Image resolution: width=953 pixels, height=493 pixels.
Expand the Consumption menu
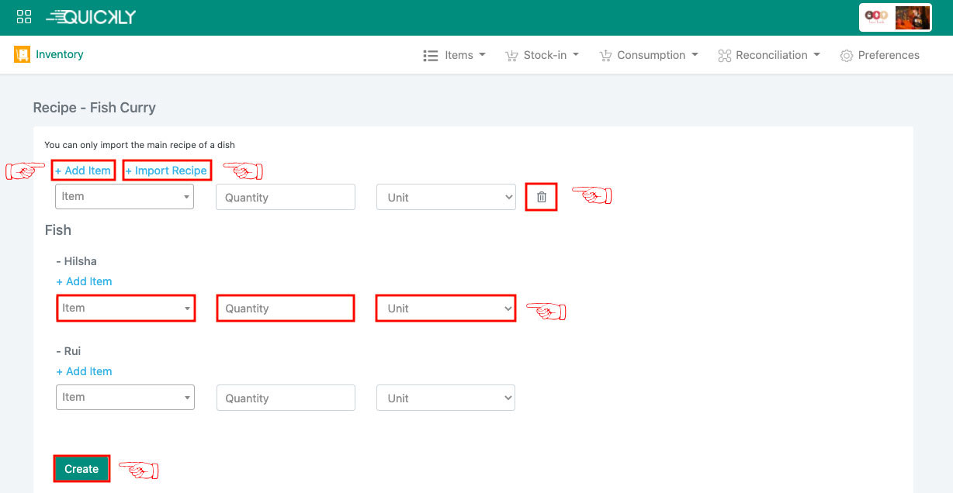tap(649, 55)
